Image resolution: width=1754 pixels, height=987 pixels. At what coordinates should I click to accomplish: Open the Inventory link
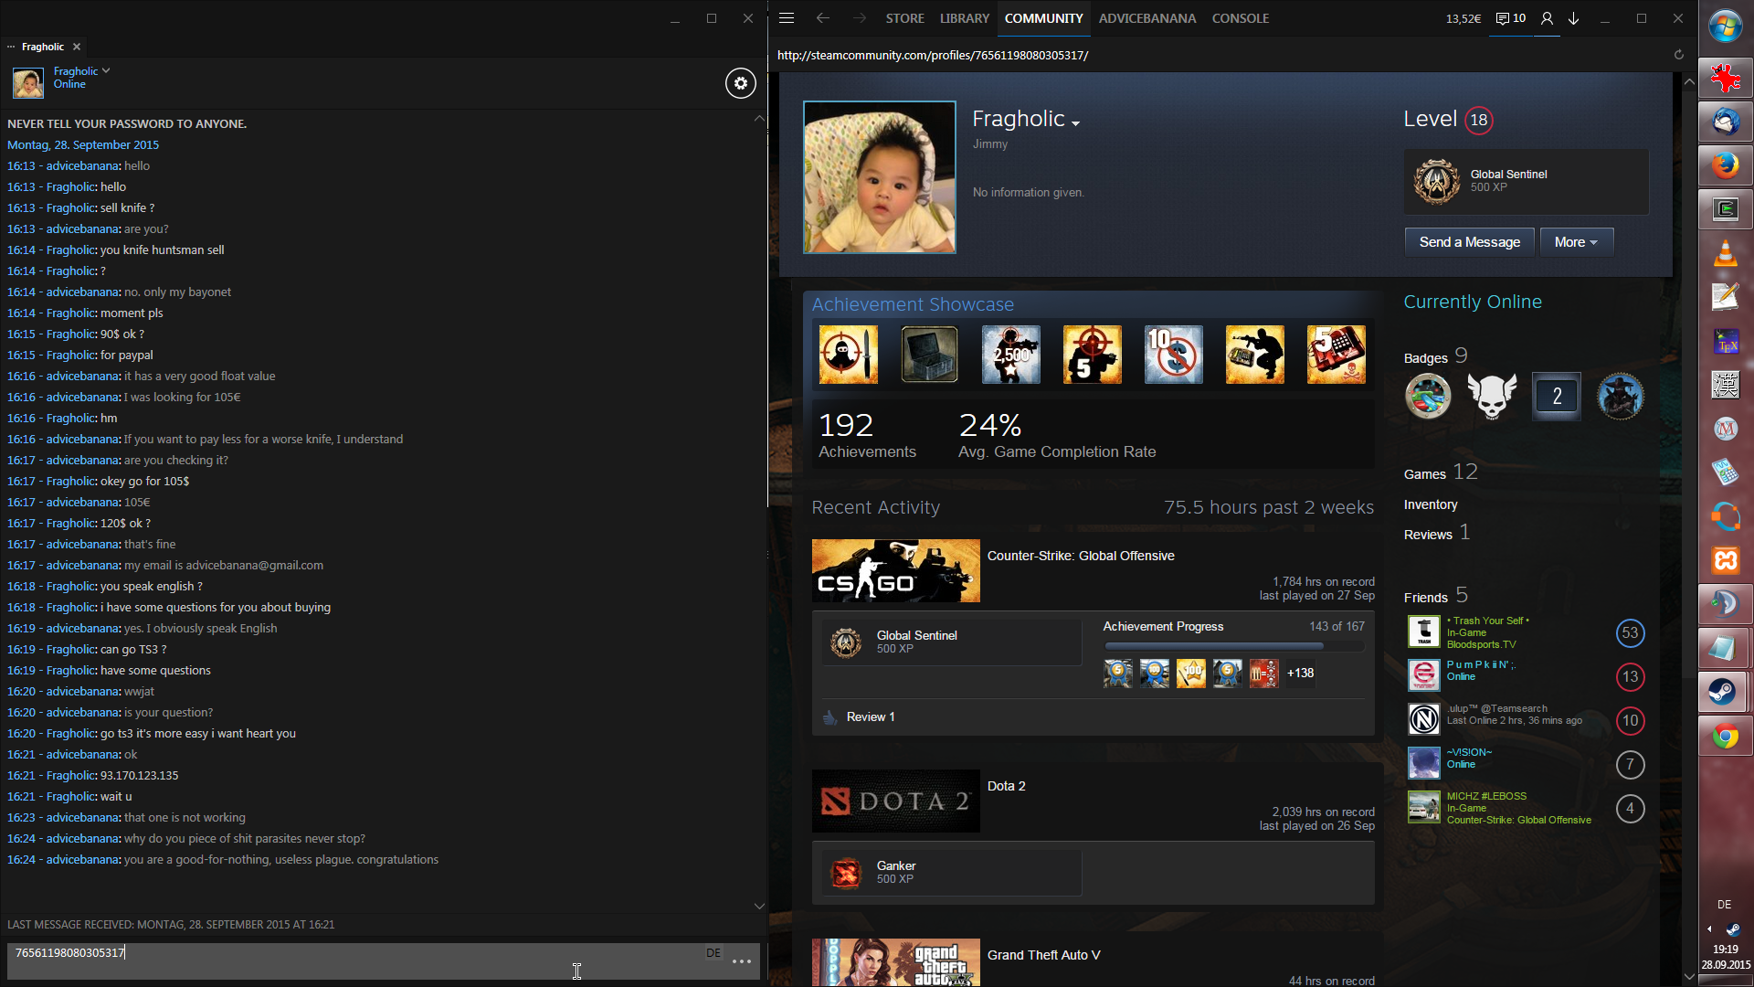[1430, 504]
